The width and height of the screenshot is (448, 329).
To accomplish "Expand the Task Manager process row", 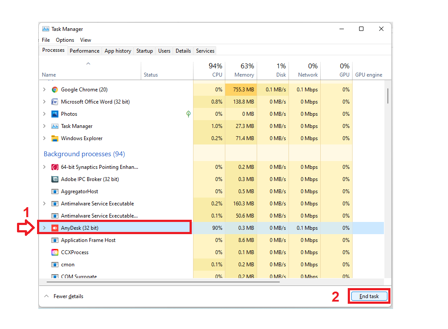I will 44,126.
